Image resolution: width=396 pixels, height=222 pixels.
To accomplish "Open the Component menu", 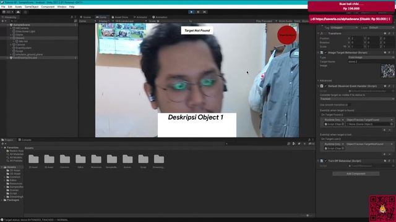I will (48, 7).
